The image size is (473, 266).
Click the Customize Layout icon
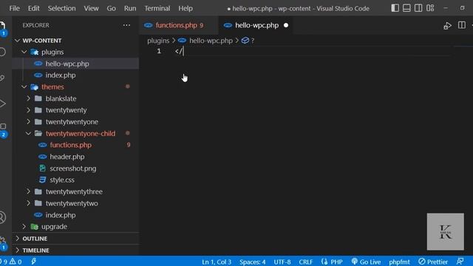click(430, 8)
